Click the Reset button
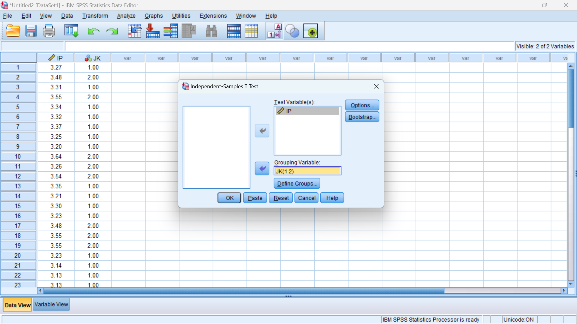 coord(281,198)
